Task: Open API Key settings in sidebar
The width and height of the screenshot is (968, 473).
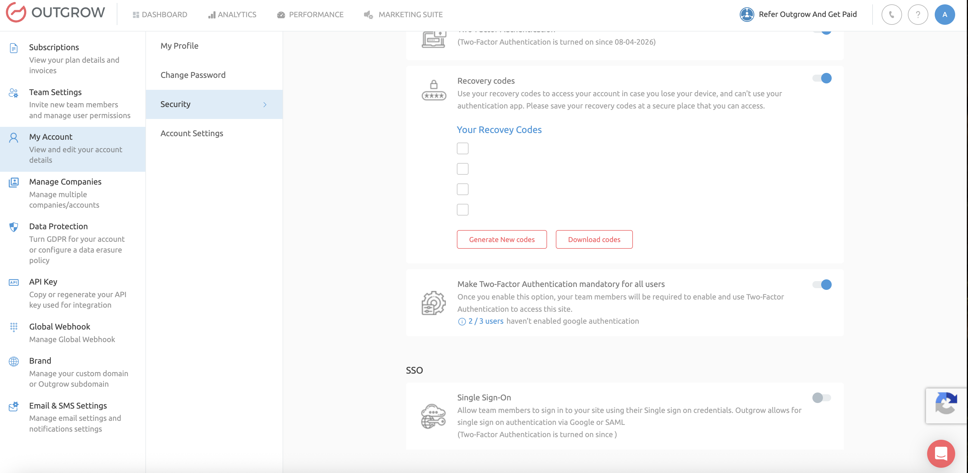Action: coord(43,282)
